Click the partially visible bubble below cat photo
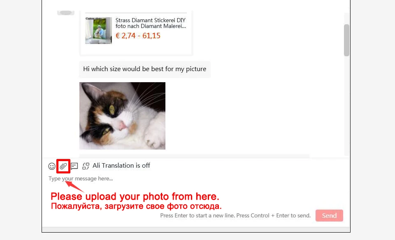The height and width of the screenshot is (240, 395). [x=194, y=156]
